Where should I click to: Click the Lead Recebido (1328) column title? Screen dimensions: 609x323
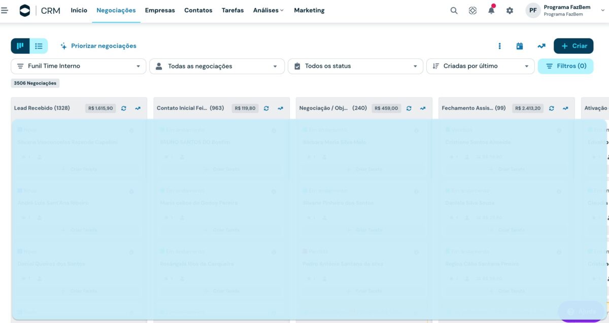42,108
